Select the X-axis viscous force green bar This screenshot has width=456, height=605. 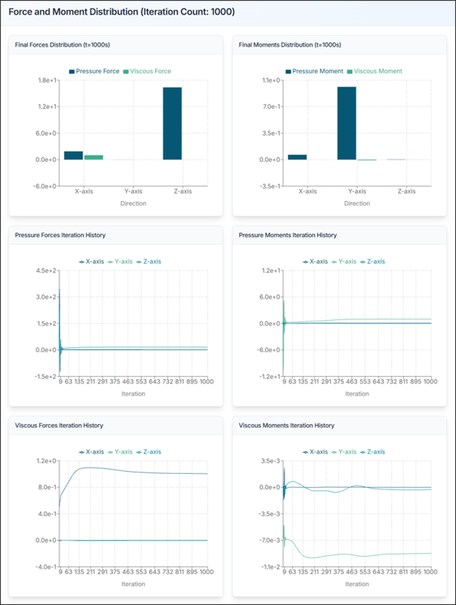click(93, 157)
